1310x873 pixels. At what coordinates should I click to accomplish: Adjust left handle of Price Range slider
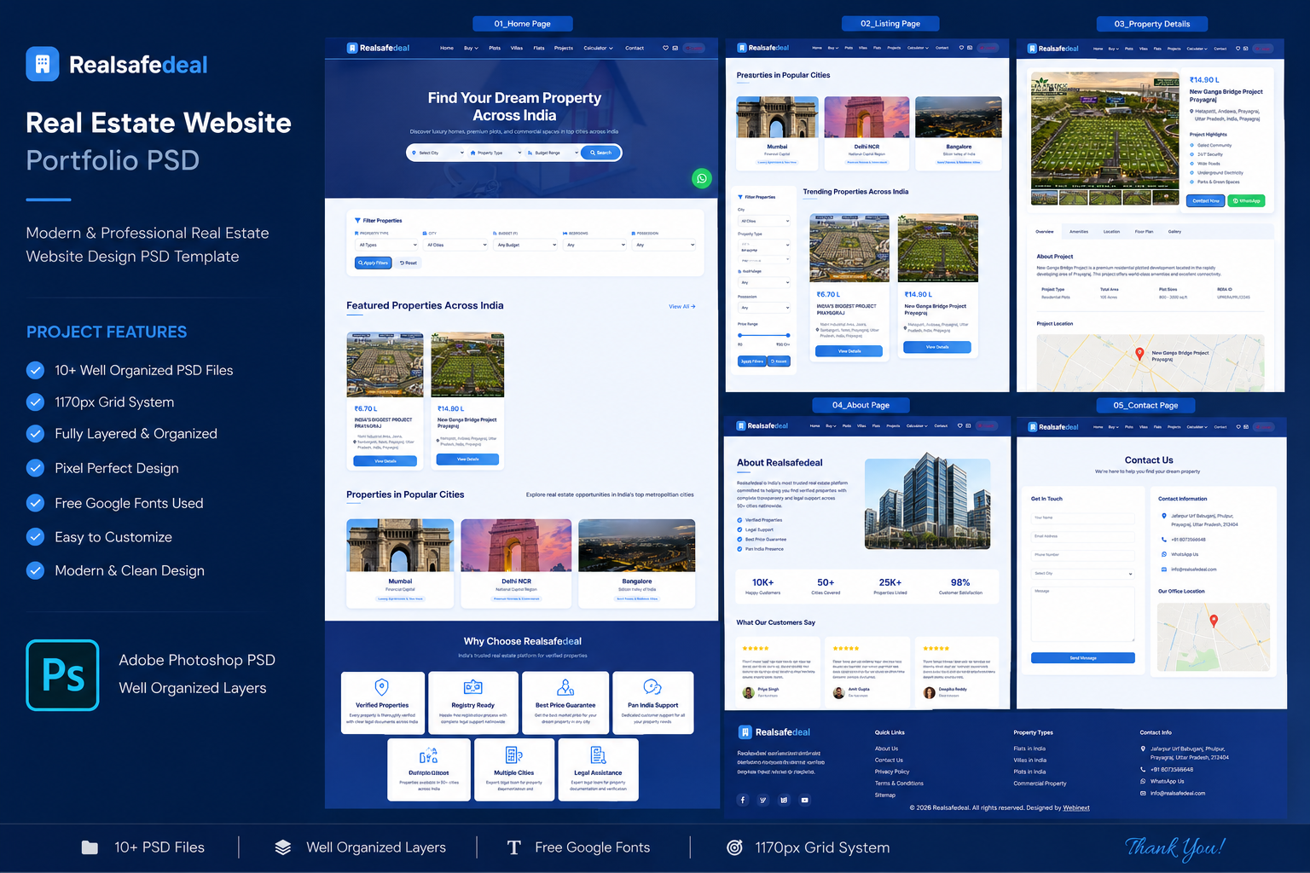pyautogui.click(x=740, y=335)
